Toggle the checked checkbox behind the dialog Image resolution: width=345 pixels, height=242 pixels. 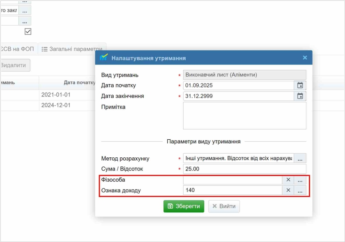click(28, 31)
